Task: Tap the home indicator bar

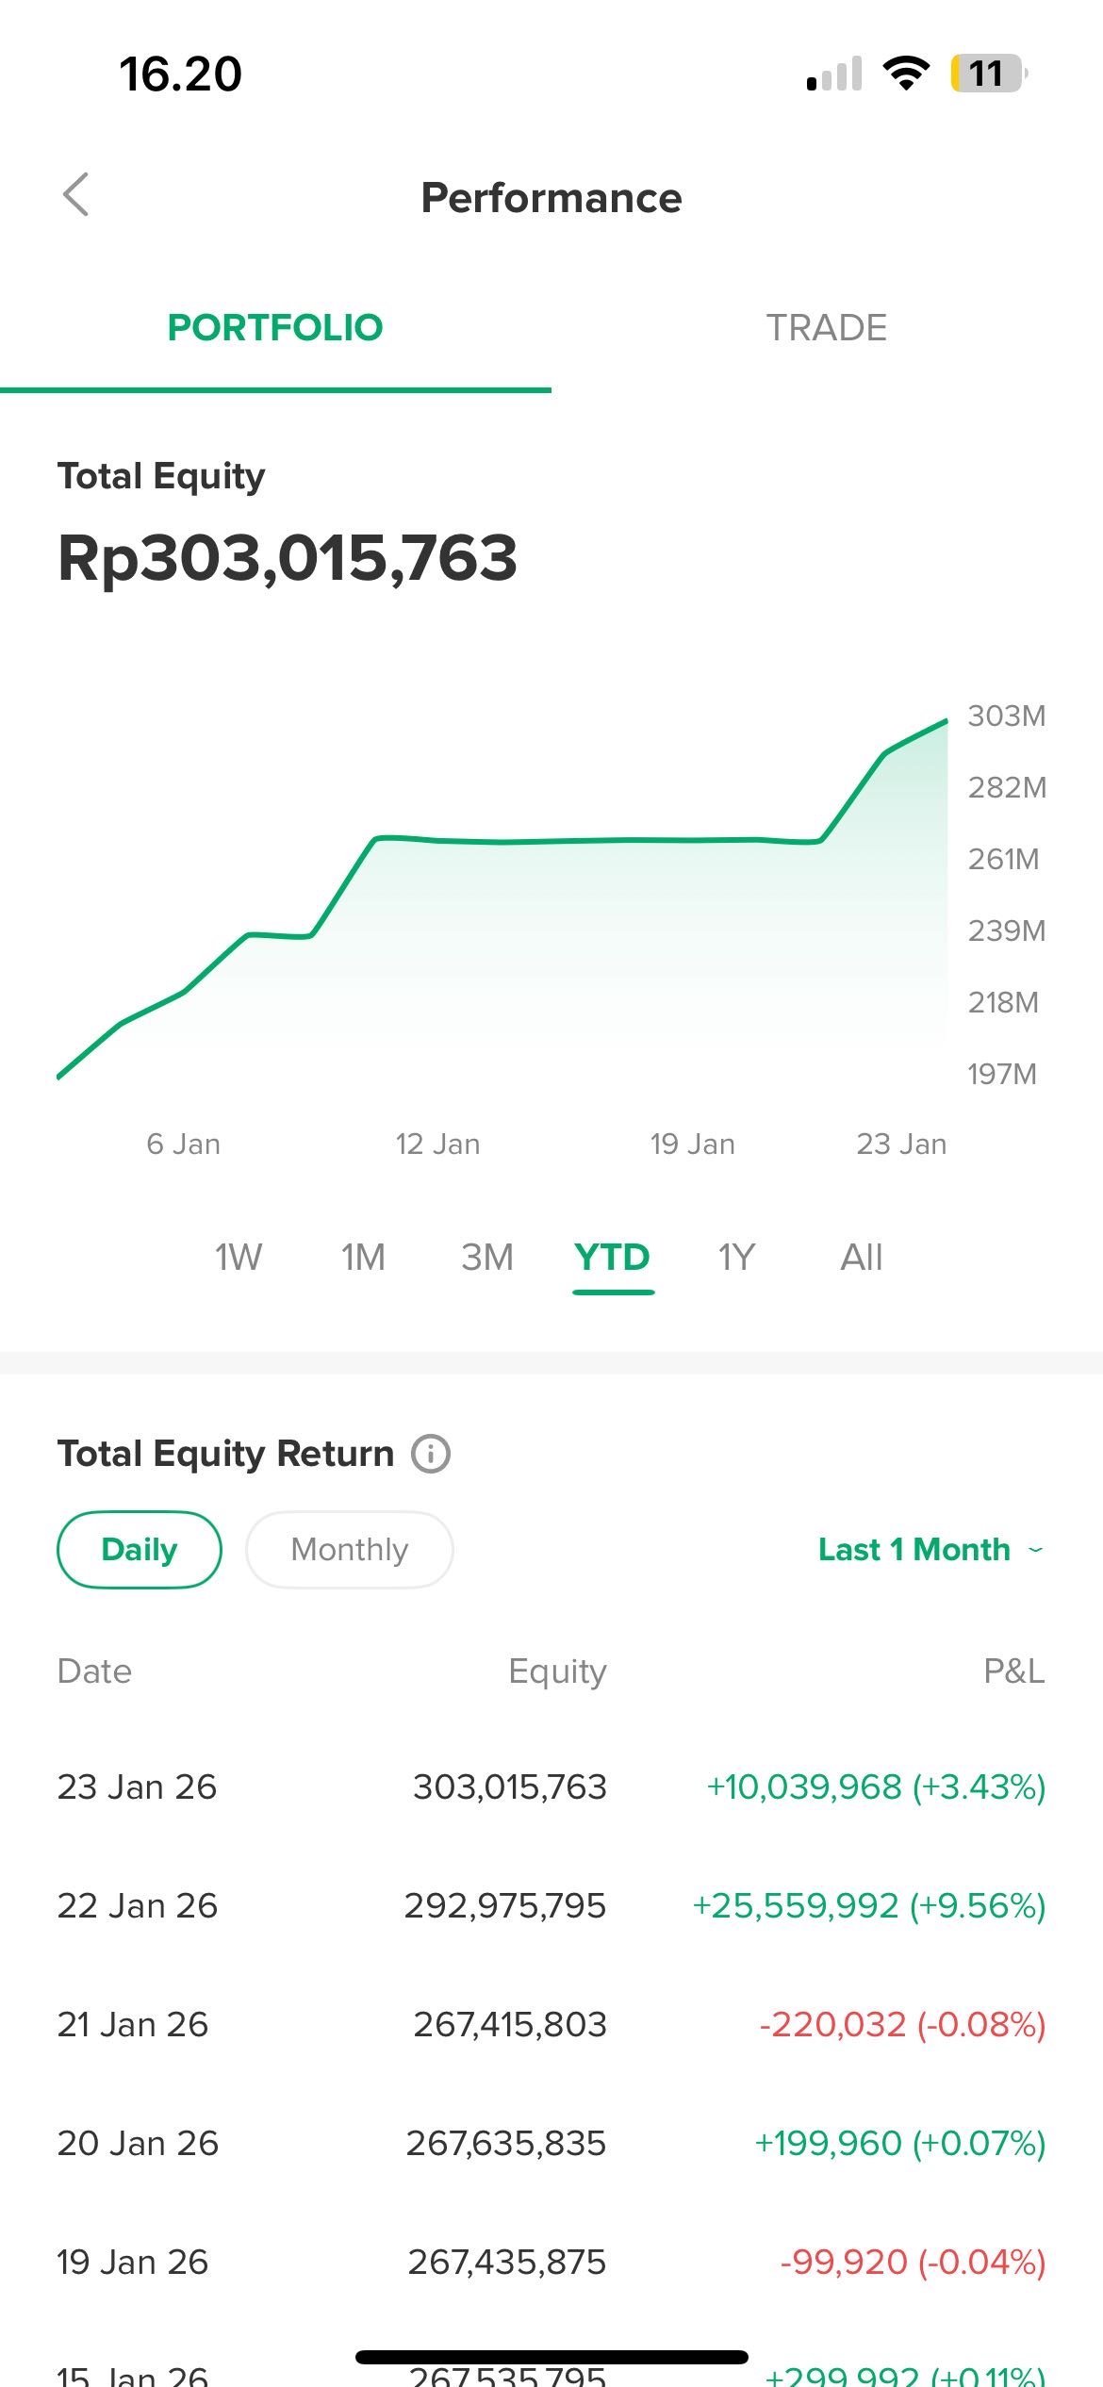Action: pos(551,2357)
